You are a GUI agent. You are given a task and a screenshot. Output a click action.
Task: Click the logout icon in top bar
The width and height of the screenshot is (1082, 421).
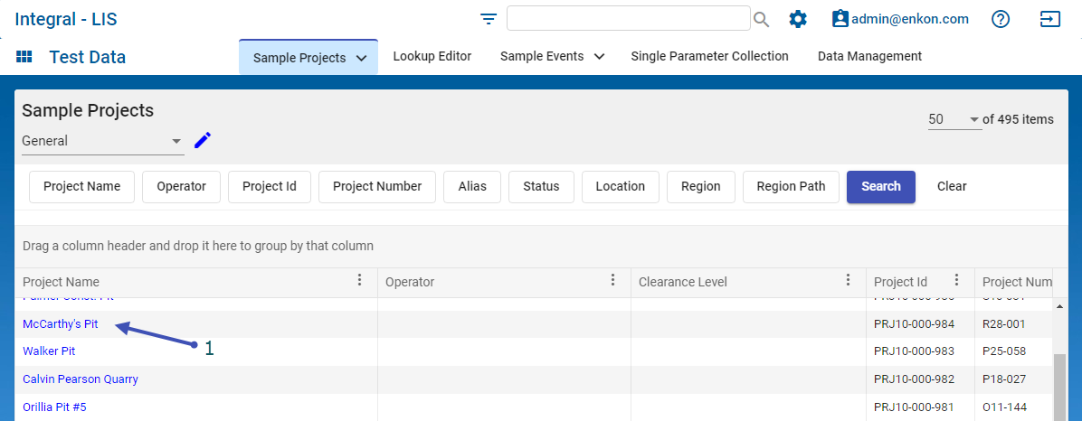coord(1049,19)
